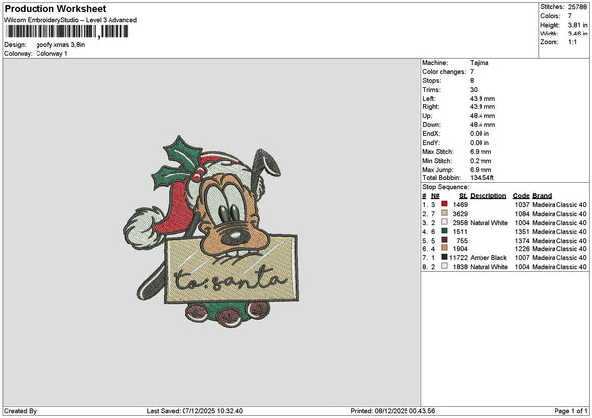Click the Stitches value 25788
The height and width of the screenshot is (418, 592).
pyautogui.click(x=577, y=7)
